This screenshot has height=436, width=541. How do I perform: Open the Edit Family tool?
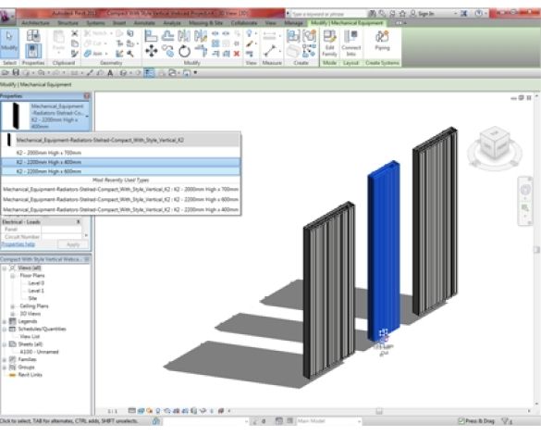point(329,43)
